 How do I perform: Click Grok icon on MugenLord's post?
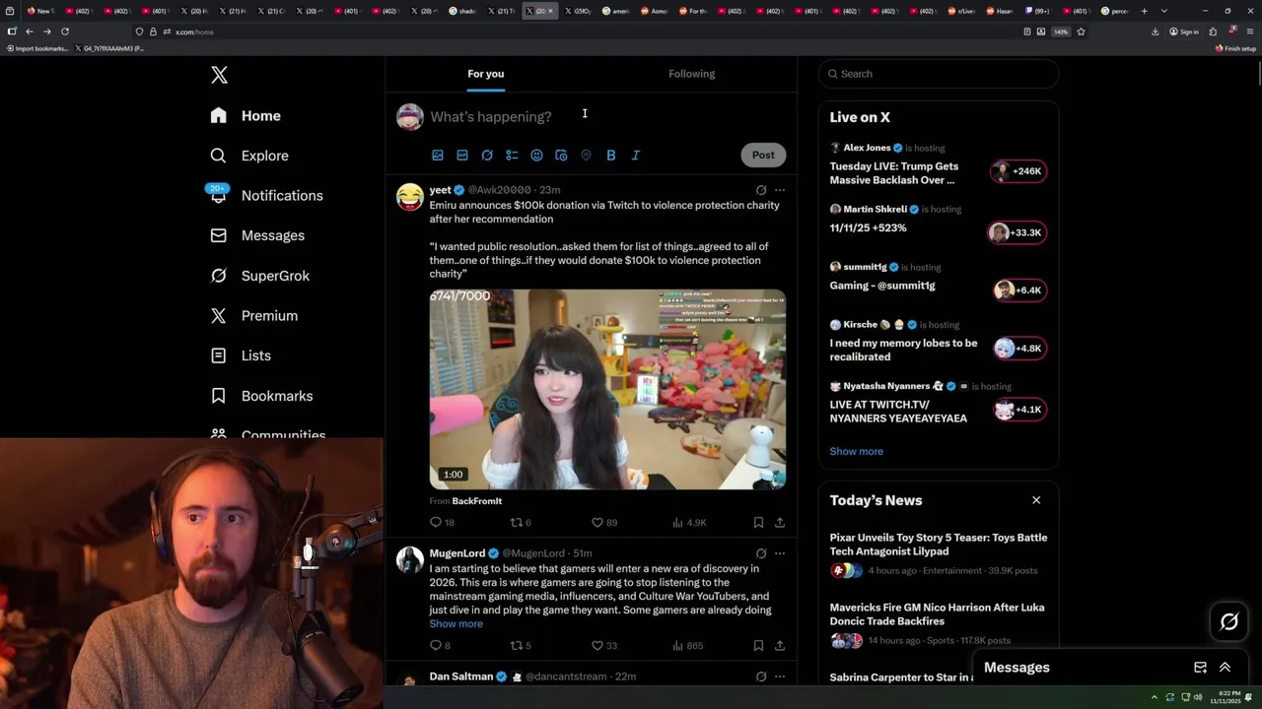[x=761, y=553]
